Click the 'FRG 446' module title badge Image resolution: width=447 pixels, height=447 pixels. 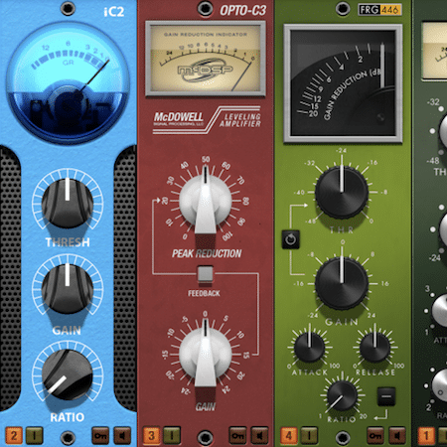[x=379, y=10]
